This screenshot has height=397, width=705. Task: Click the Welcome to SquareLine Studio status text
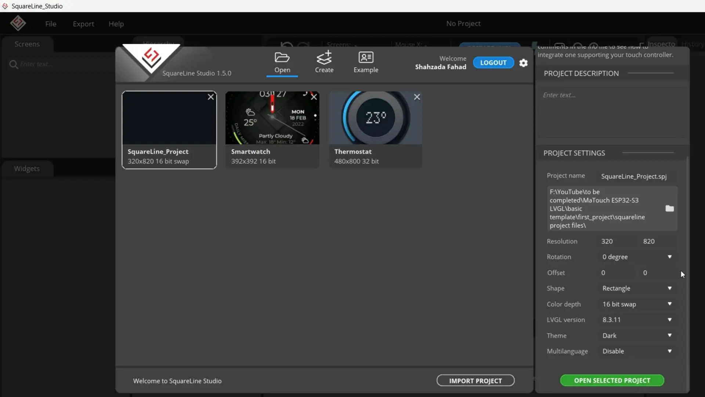click(177, 381)
